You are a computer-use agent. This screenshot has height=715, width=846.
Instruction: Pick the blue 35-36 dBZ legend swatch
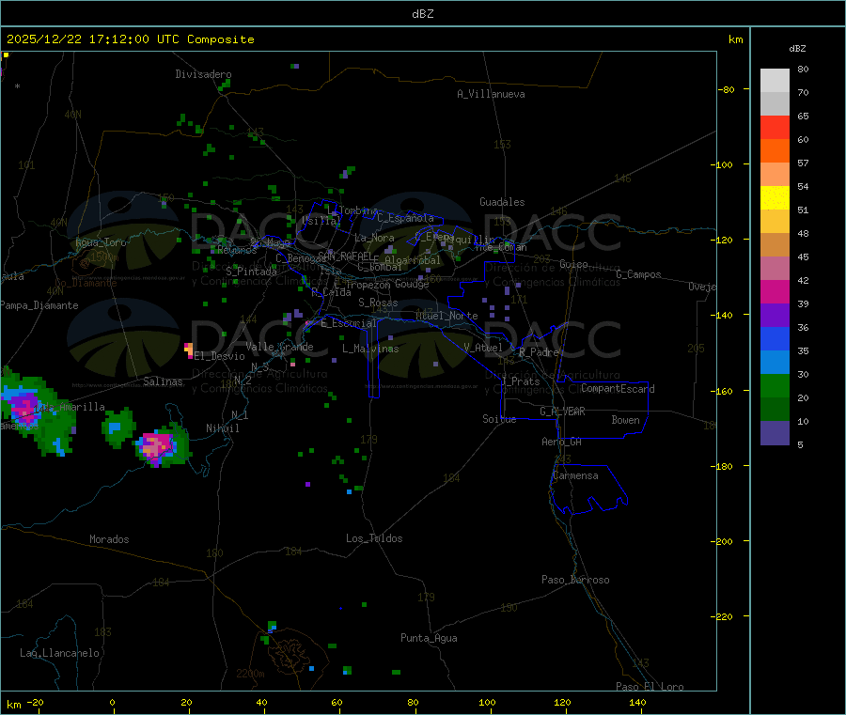pos(775,338)
